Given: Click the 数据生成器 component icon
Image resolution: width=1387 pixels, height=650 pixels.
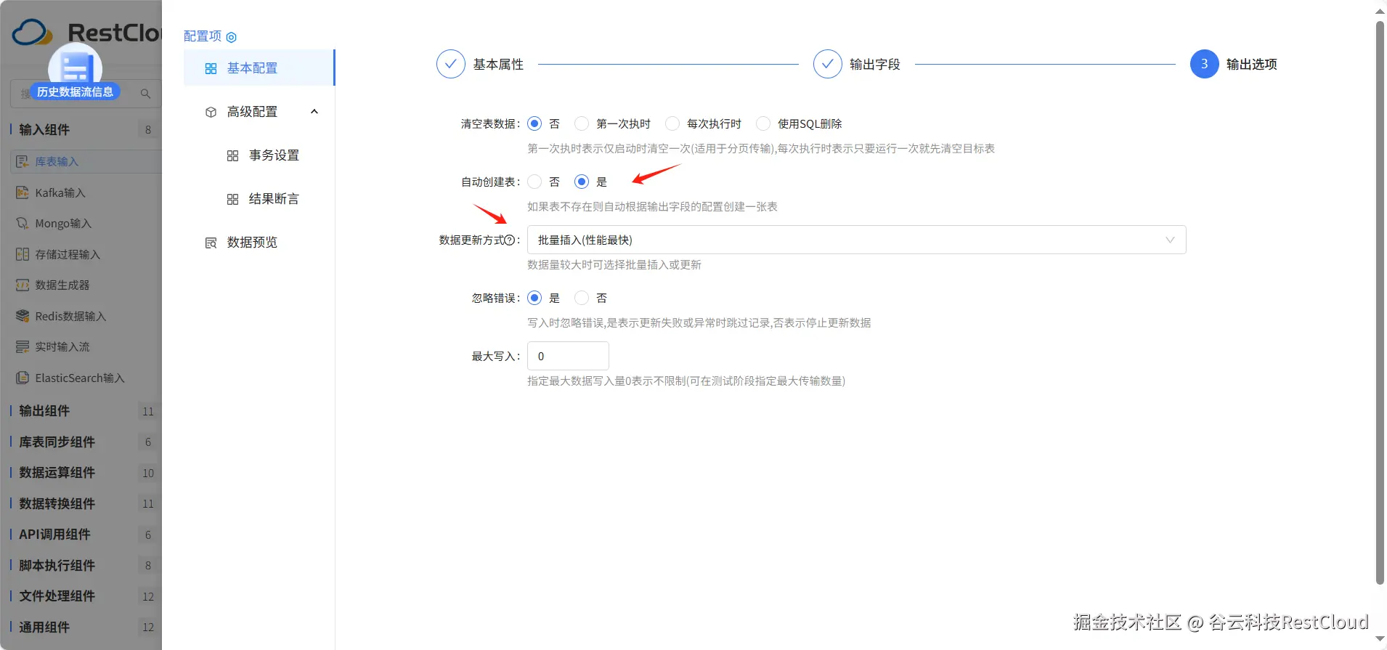Looking at the screenshot, I should click(23, 285).
